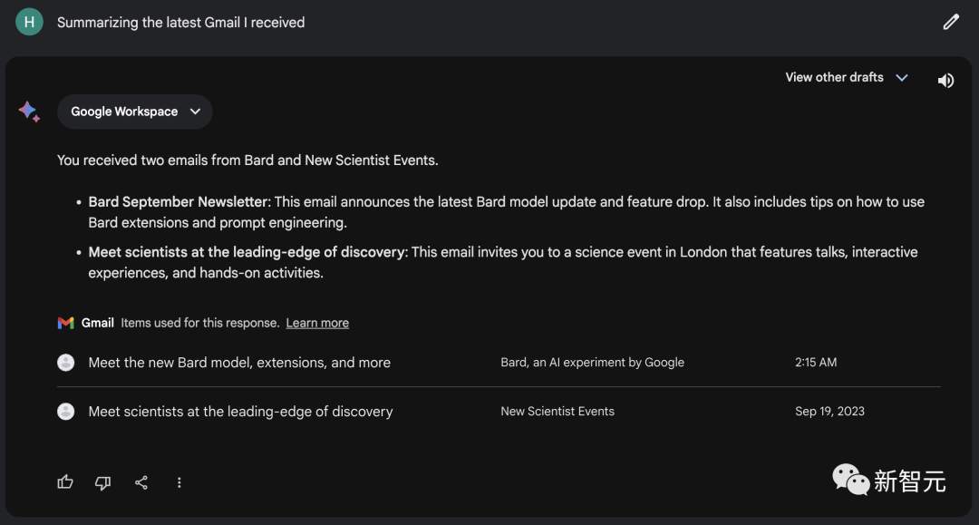The height and width of the screenshot is (525, 979).
Task: Click the Gmail logo icon
Action: click(65, 323)
